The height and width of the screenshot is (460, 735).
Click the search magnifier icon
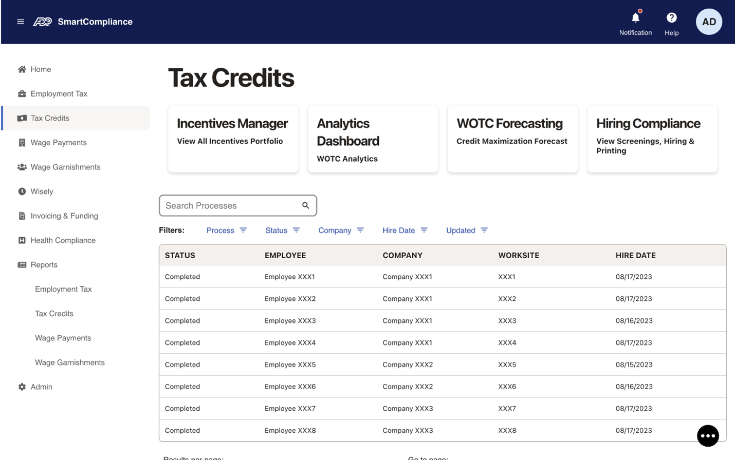[306, 205]
